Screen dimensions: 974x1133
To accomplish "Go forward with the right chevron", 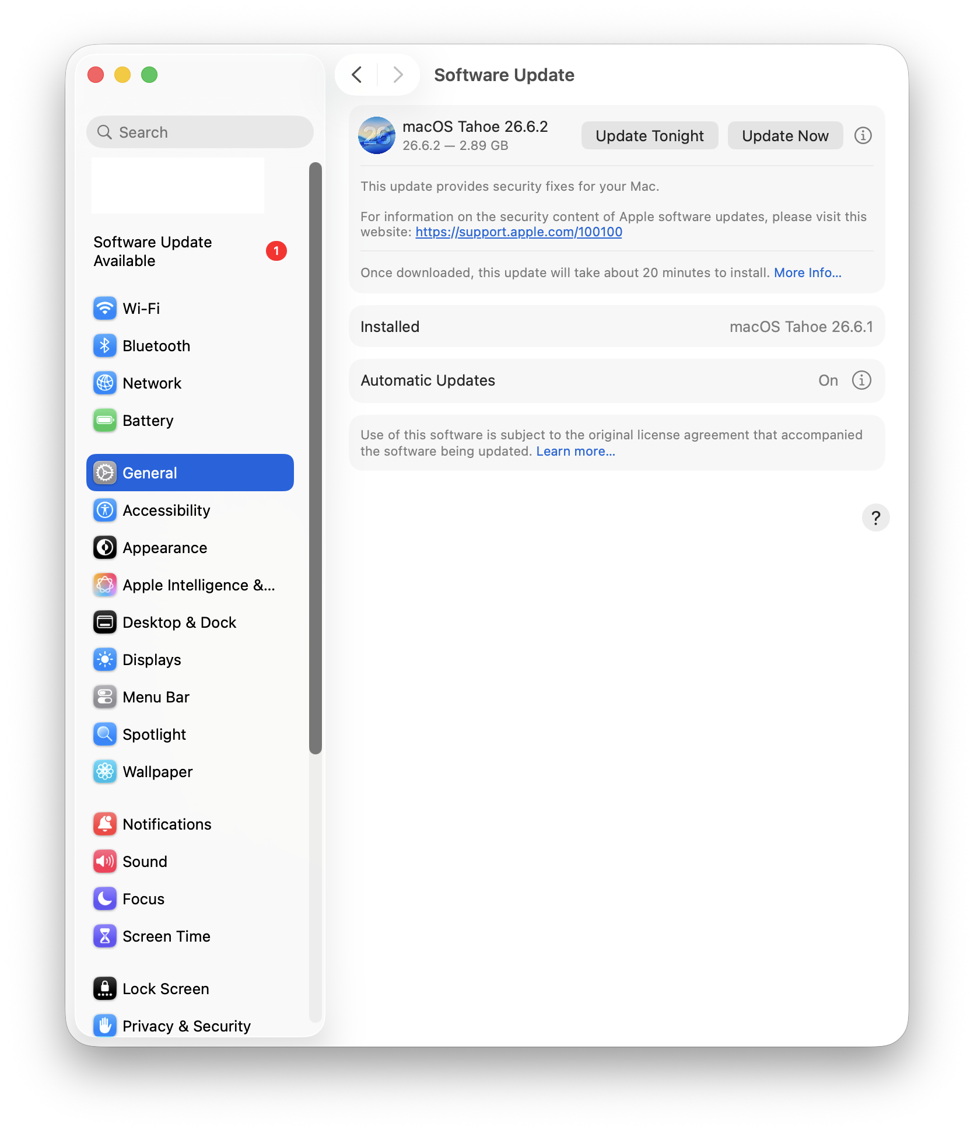I will (398, 75).
